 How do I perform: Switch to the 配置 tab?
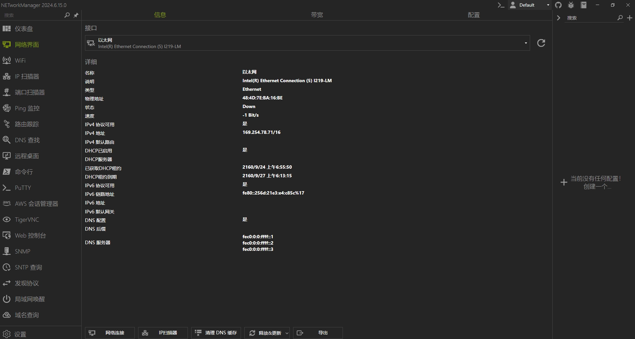[474, 15]
